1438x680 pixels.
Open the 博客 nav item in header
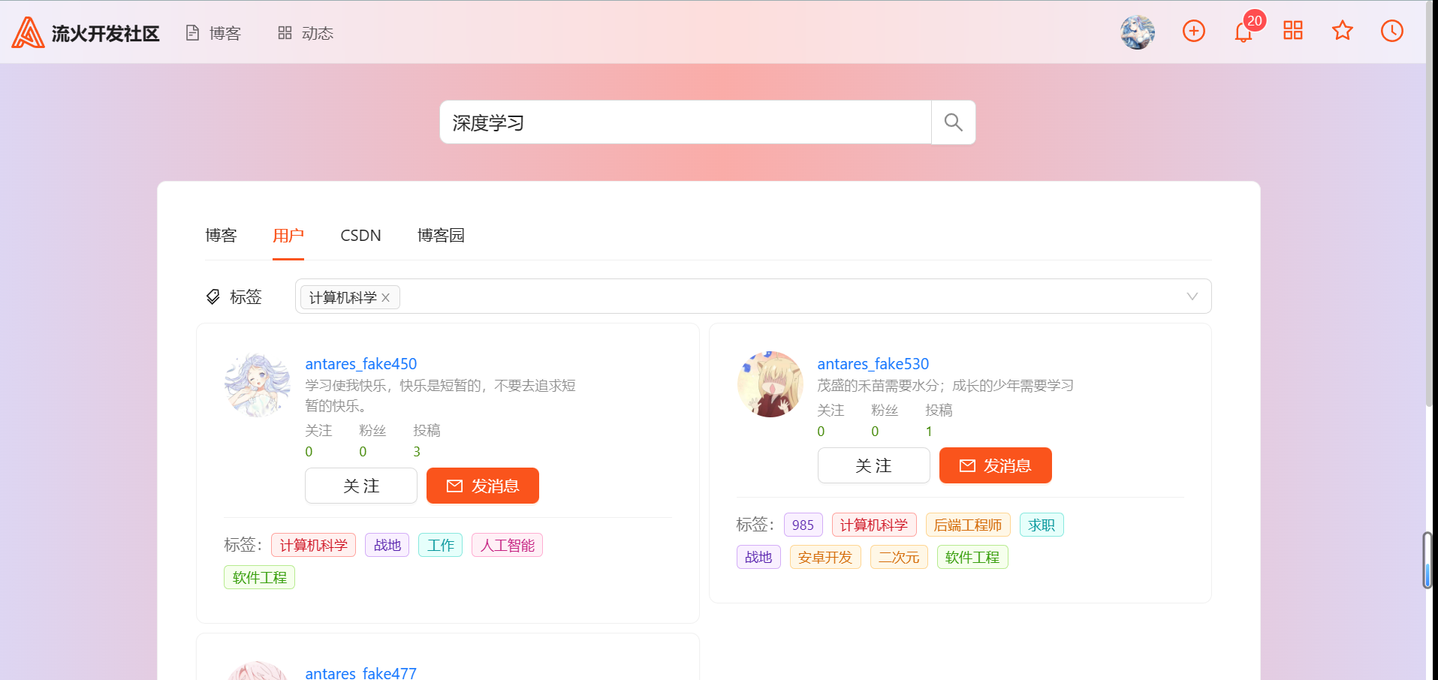tap(214, 33)
